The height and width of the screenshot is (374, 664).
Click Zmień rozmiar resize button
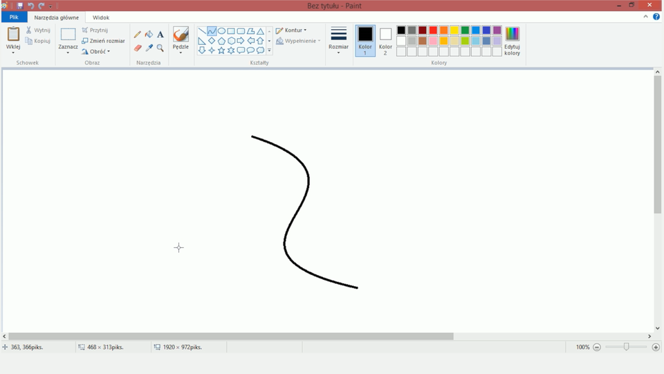tap(103, 41)
